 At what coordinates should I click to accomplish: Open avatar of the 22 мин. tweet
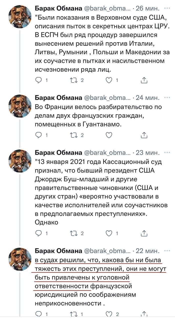20,259
